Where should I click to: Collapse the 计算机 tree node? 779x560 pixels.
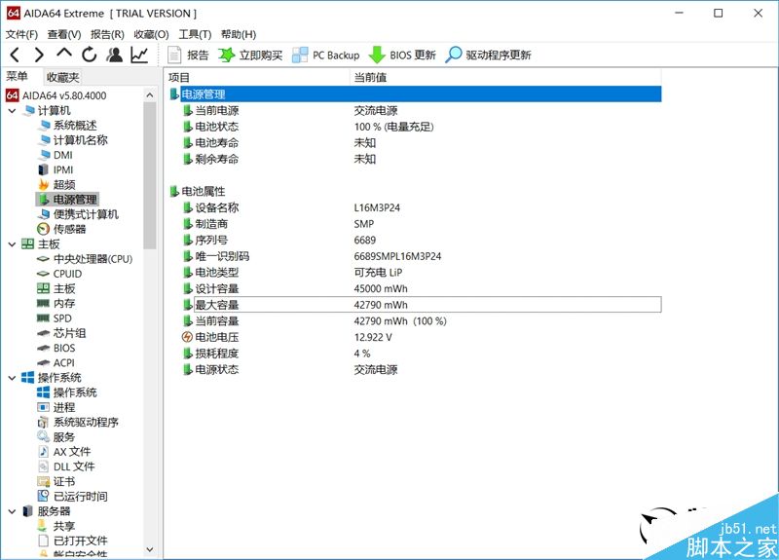click(13, 111)
